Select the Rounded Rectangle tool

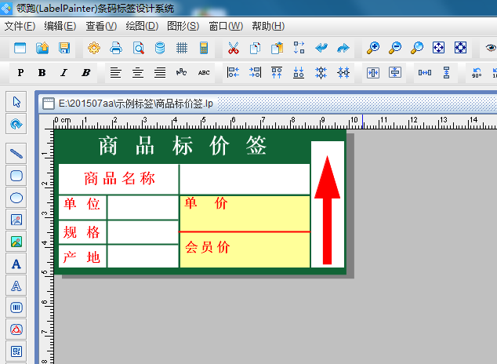pos(16,175)
